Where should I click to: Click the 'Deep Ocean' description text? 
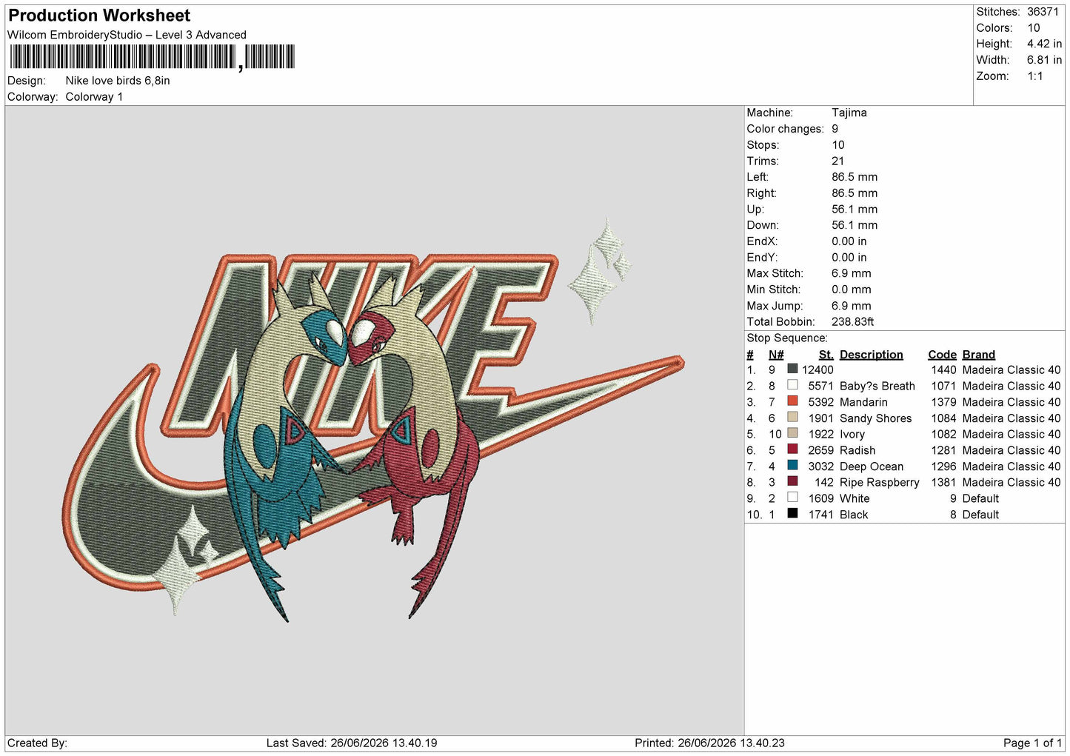872,466
